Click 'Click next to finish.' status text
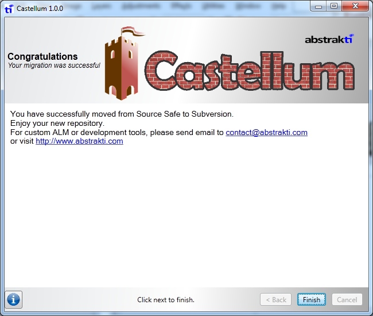This screenshot has height=316, width=373. click(166, 299)
